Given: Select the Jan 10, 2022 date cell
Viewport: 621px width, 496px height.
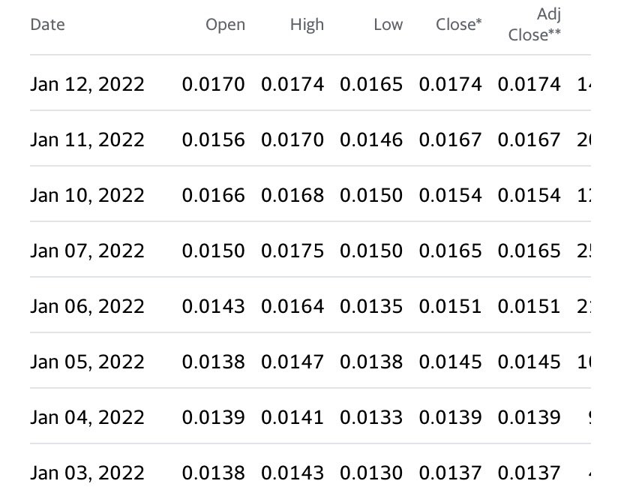Looking at the screenshot, I should click(88, 195).
